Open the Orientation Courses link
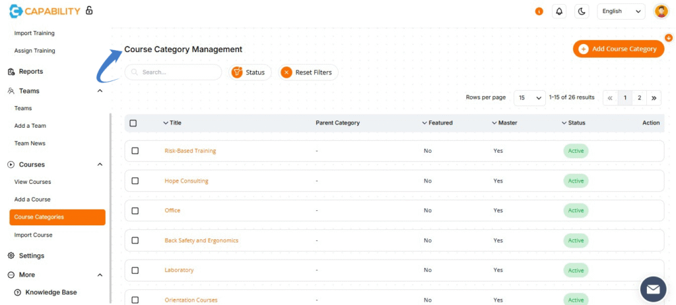This screenshot has width=676, height=305. click(191, 300)
